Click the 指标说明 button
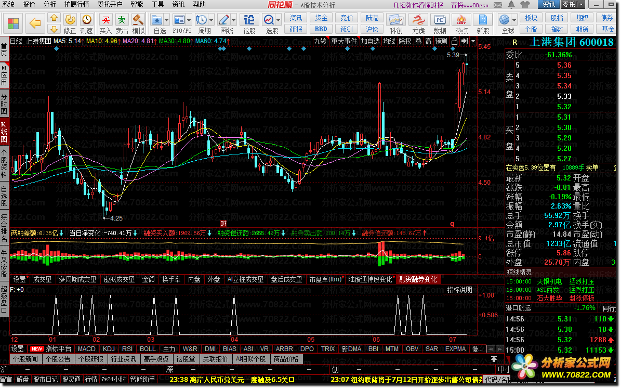The height and width of the screenshot is (388, 621). 459,290
